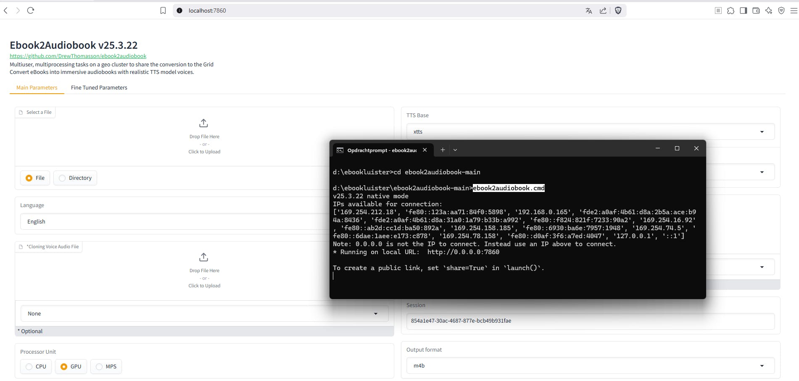
Task: Select the Directory radio option
Action: pos(75,178)
